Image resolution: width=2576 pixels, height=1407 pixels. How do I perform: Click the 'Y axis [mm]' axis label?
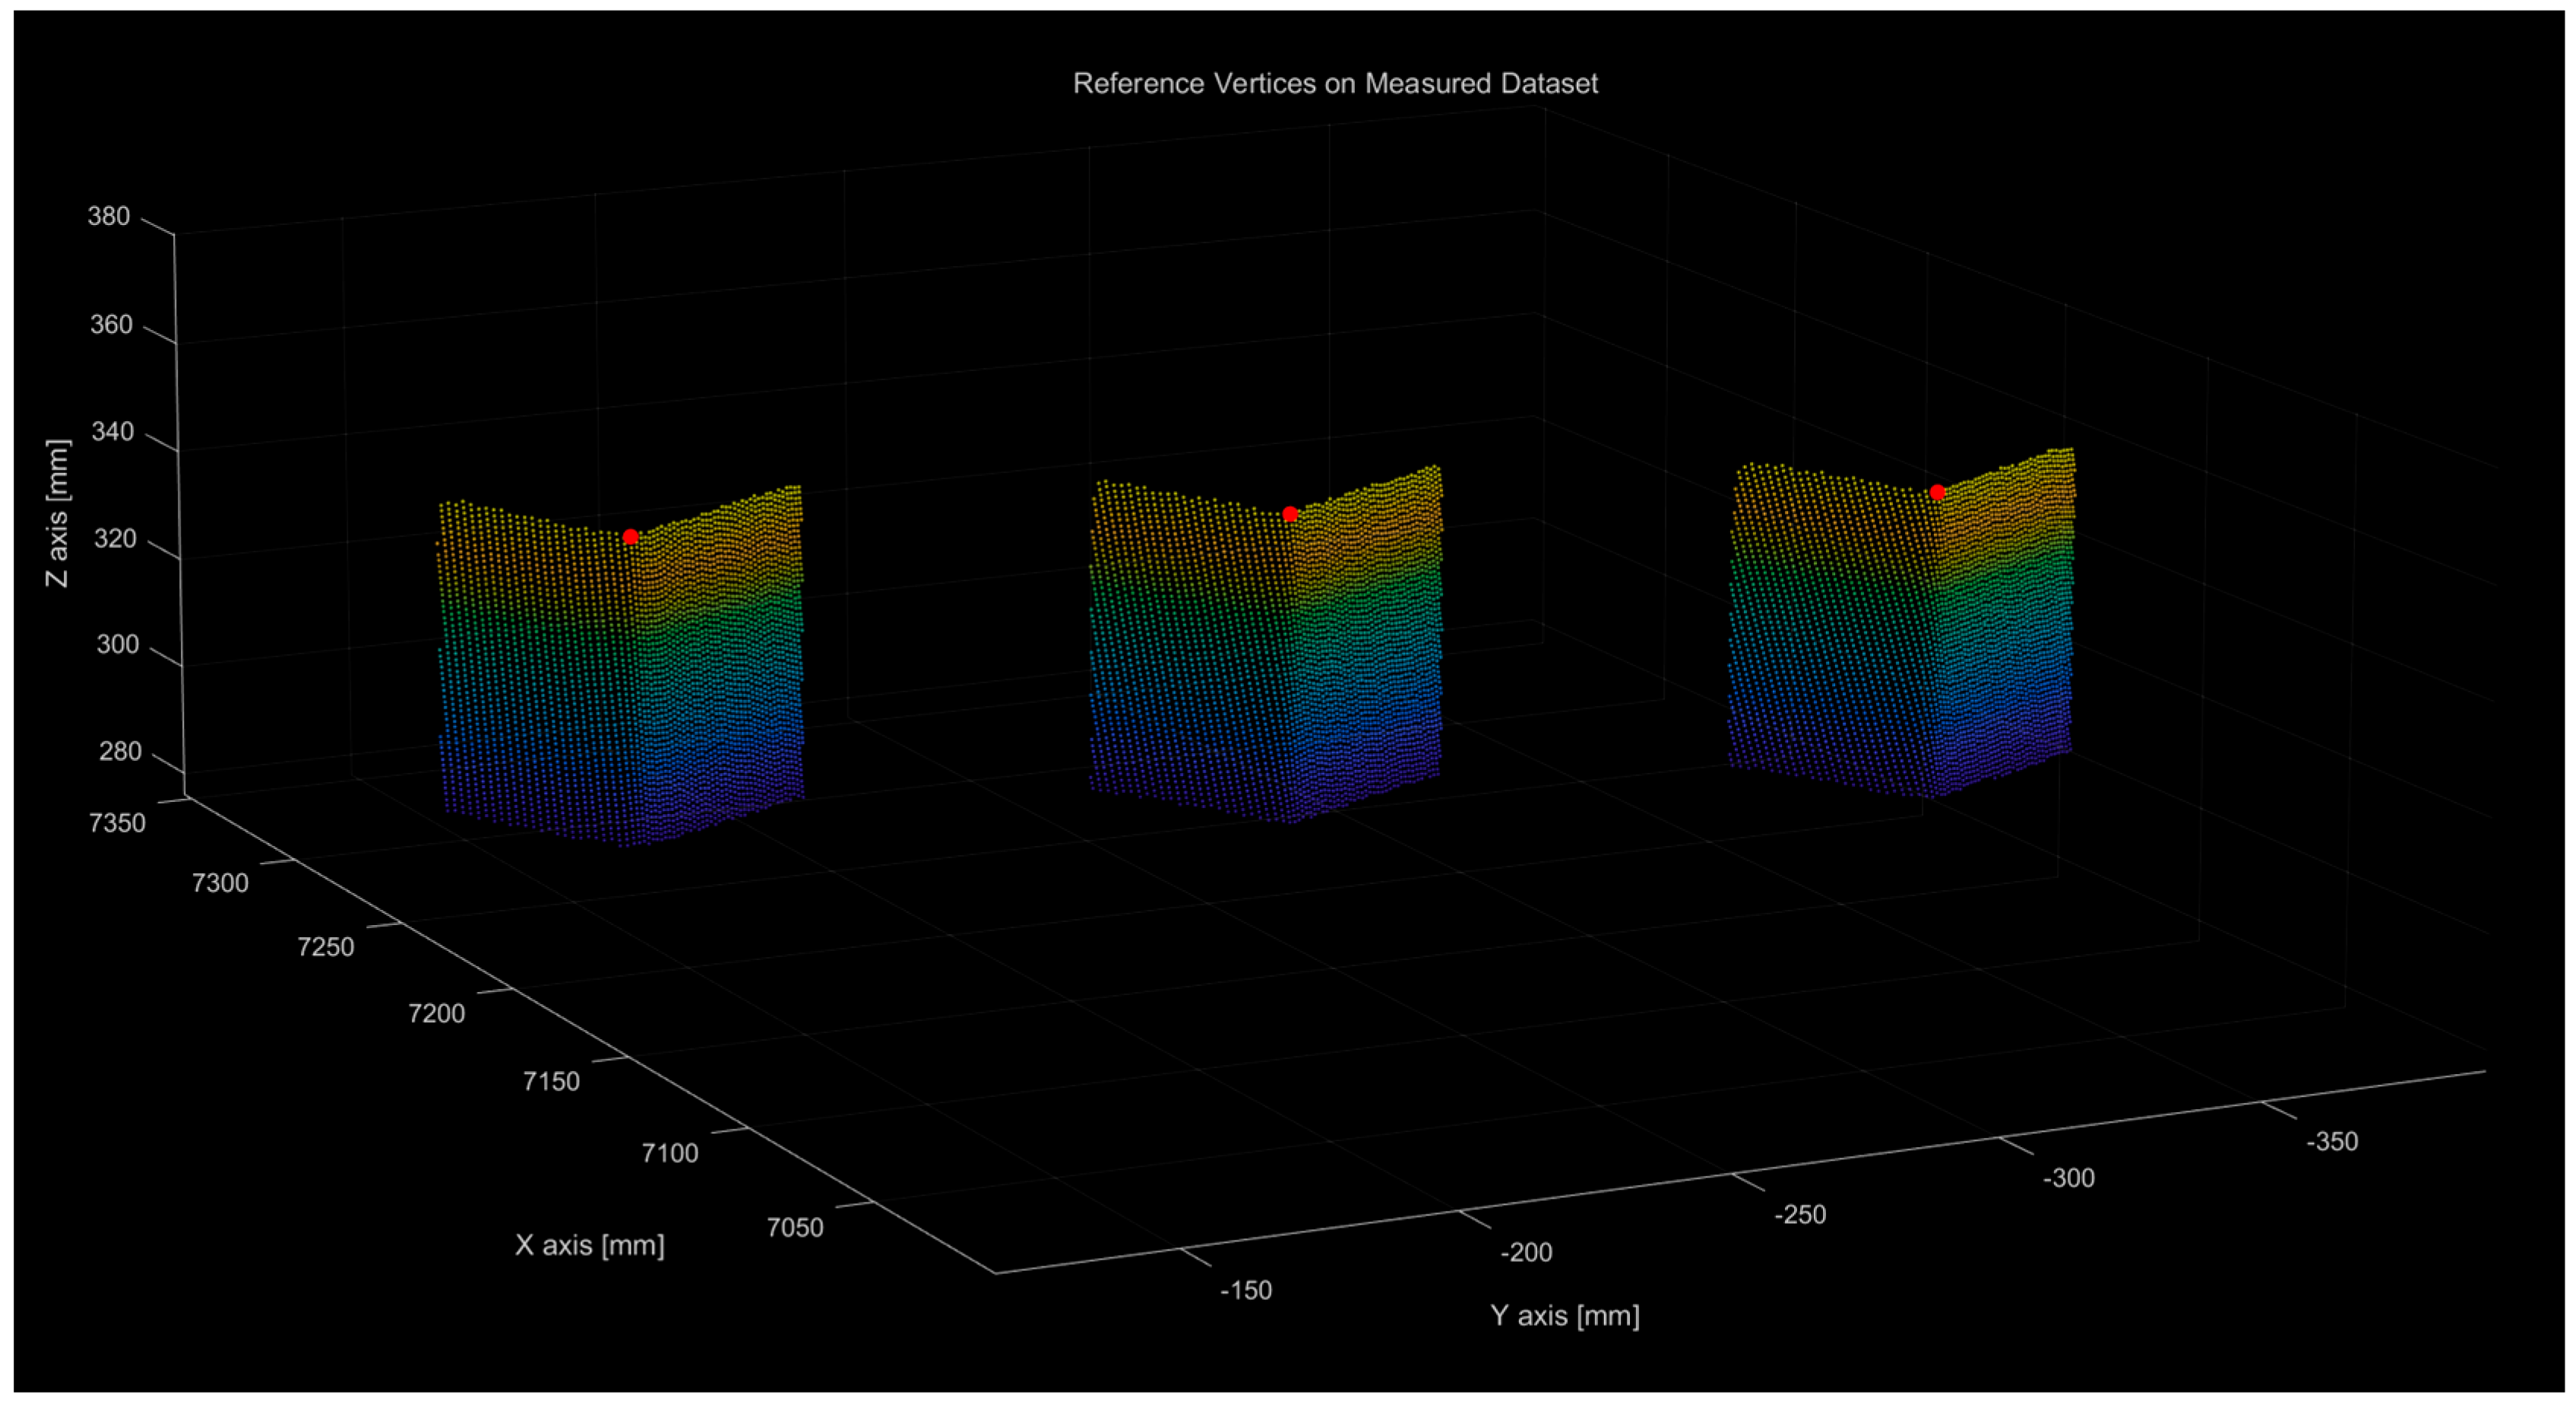(x=1565, y=1315)
